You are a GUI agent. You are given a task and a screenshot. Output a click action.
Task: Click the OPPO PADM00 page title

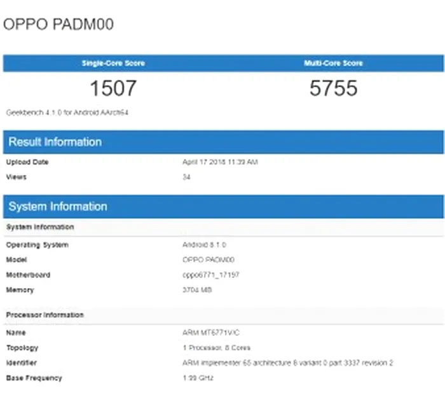(58, 24)
